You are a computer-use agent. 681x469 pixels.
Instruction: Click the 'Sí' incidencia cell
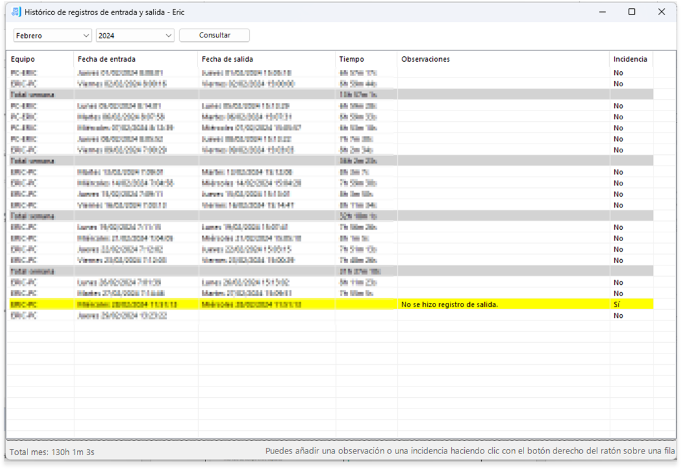(617, 304)
